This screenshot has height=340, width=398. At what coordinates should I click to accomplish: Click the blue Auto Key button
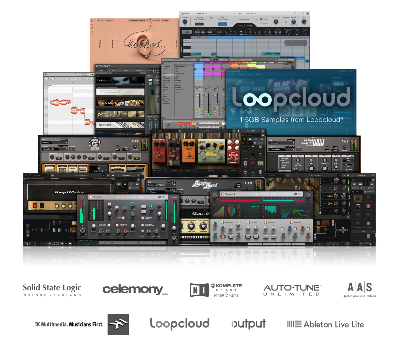coord(222,24)
